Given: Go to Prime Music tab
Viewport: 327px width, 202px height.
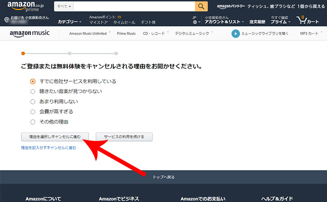Looking at the screenshot, I should pos(126,33).
